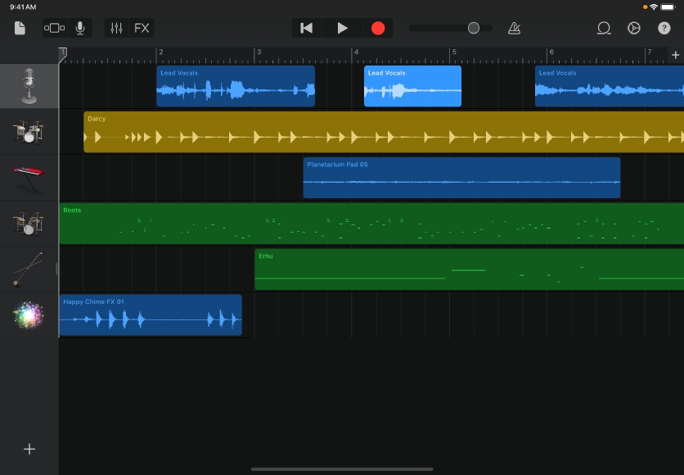Open the Loop Browser
This screenshot has width=684, height=475.
(604, 28)
